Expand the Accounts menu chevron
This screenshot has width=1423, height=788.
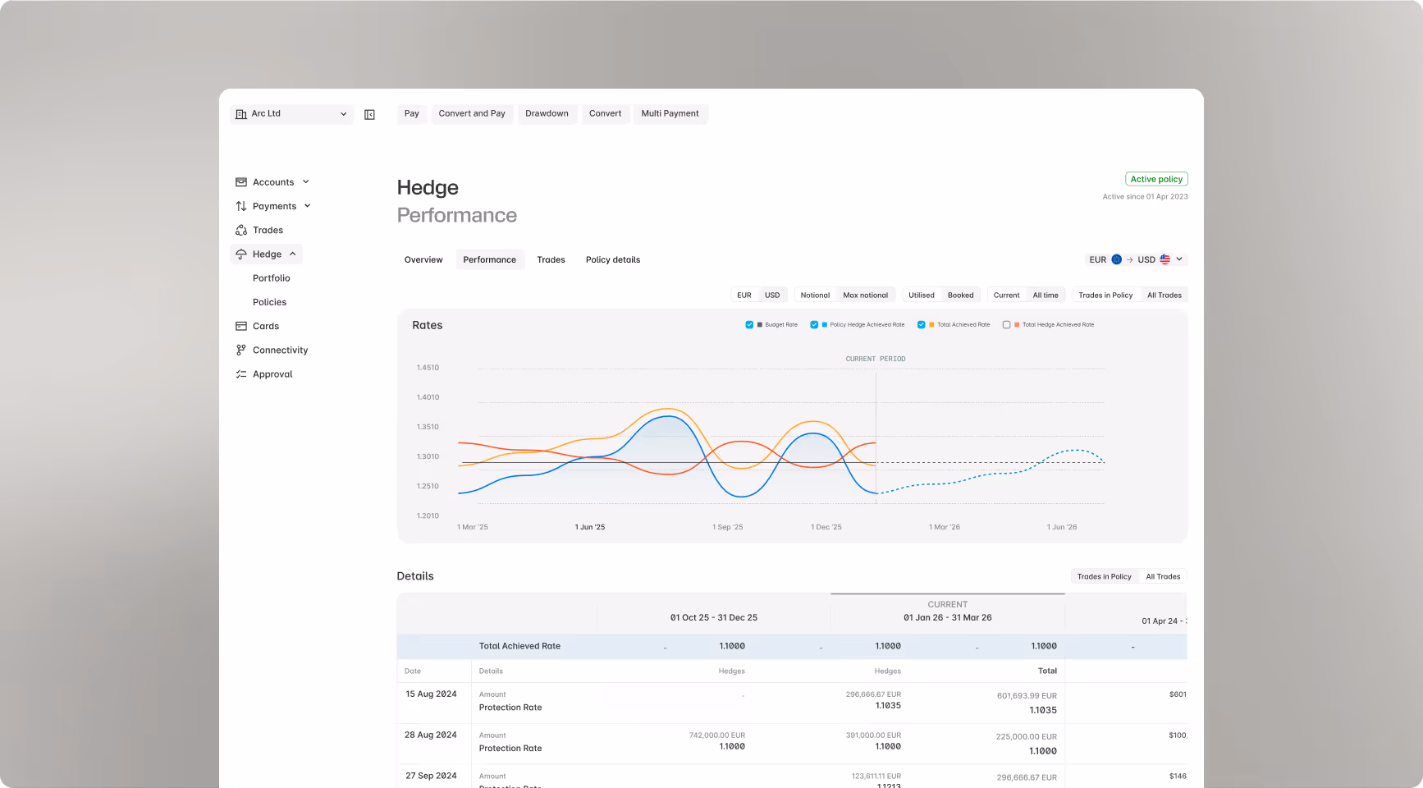point(306,182)
